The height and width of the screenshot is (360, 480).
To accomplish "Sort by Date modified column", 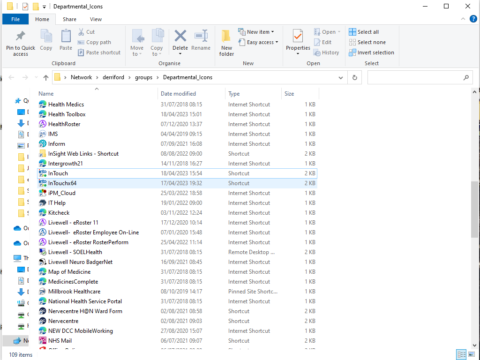I will pyautogui.click(x=192, y=94).
